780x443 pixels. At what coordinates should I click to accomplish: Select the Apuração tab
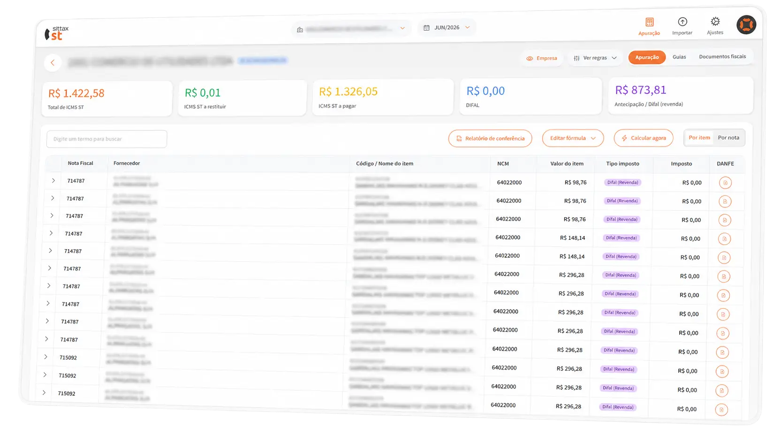(647, 57)
